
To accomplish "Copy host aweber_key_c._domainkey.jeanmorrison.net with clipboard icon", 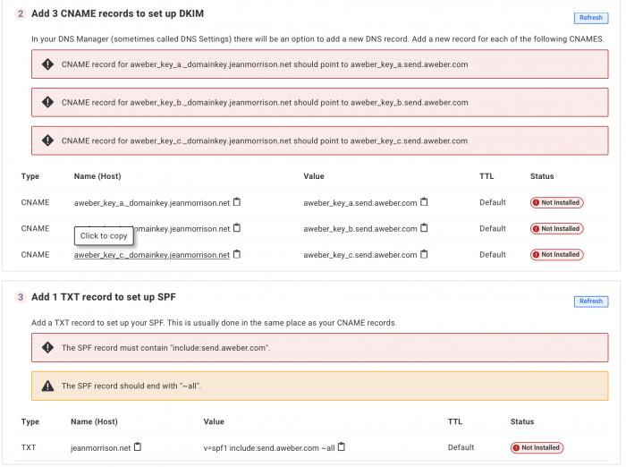I will (x=237, y=254).
